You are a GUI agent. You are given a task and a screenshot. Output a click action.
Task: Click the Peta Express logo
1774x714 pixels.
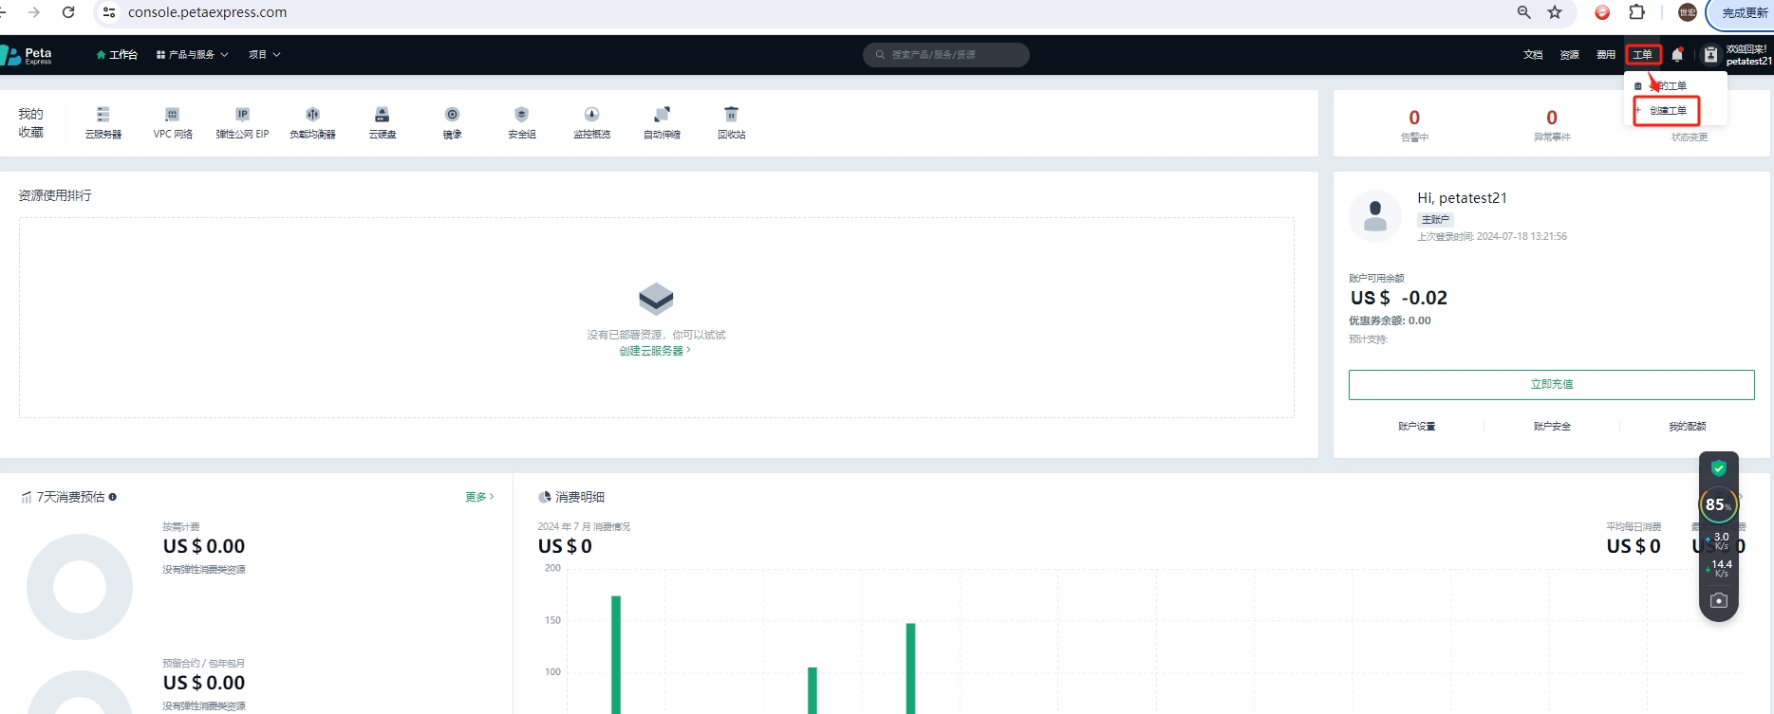(27, 55)
